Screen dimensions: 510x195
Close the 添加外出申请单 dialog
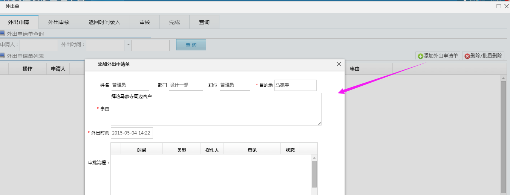(338, 64)
